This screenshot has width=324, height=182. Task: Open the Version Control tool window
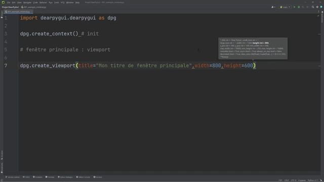(12, 177)
